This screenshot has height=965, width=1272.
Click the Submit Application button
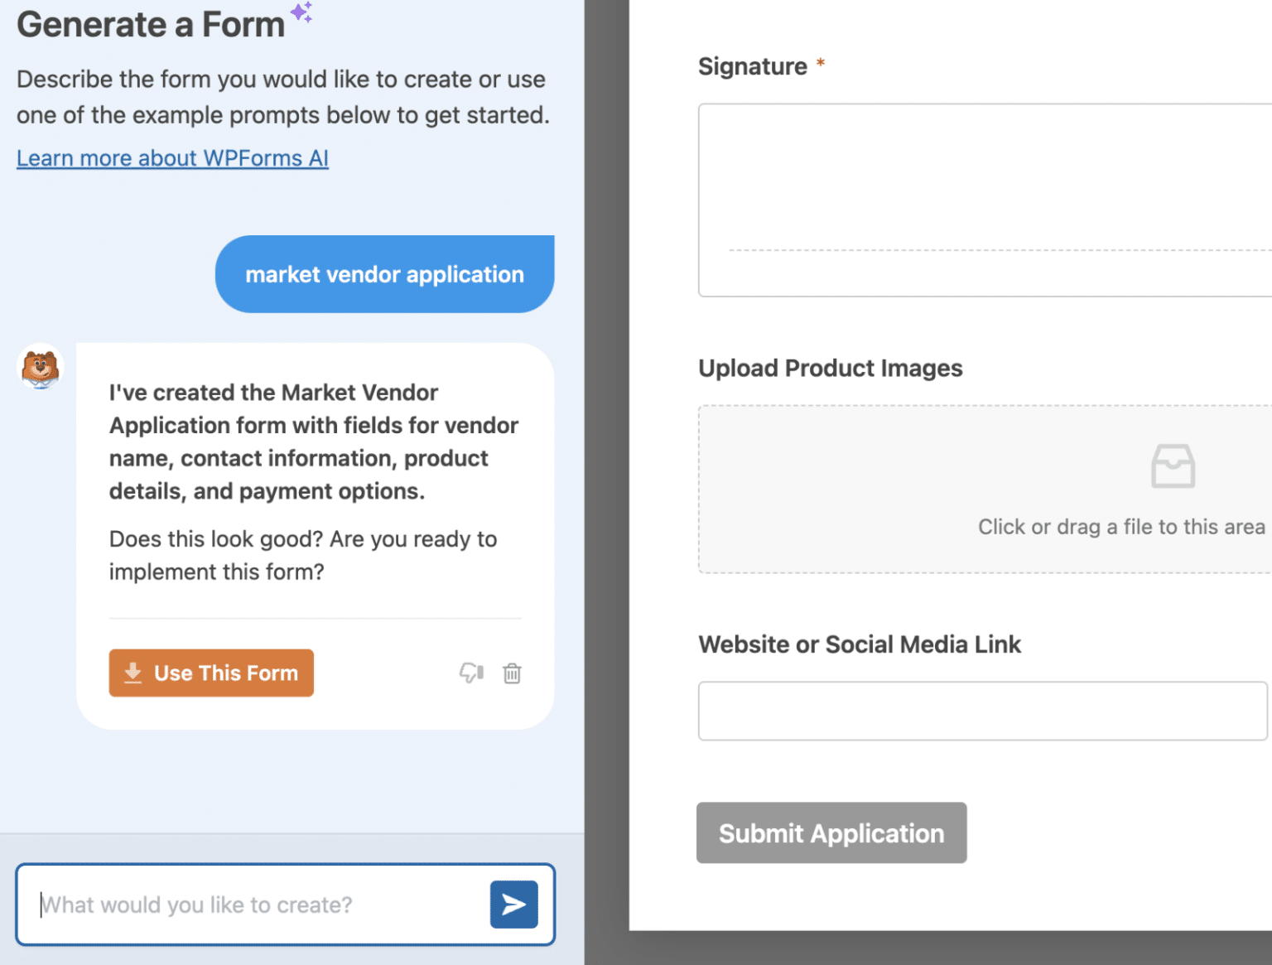[831, 833]
